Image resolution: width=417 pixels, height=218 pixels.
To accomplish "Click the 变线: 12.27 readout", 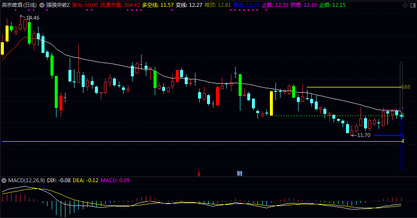I will [x=189, y=5].
